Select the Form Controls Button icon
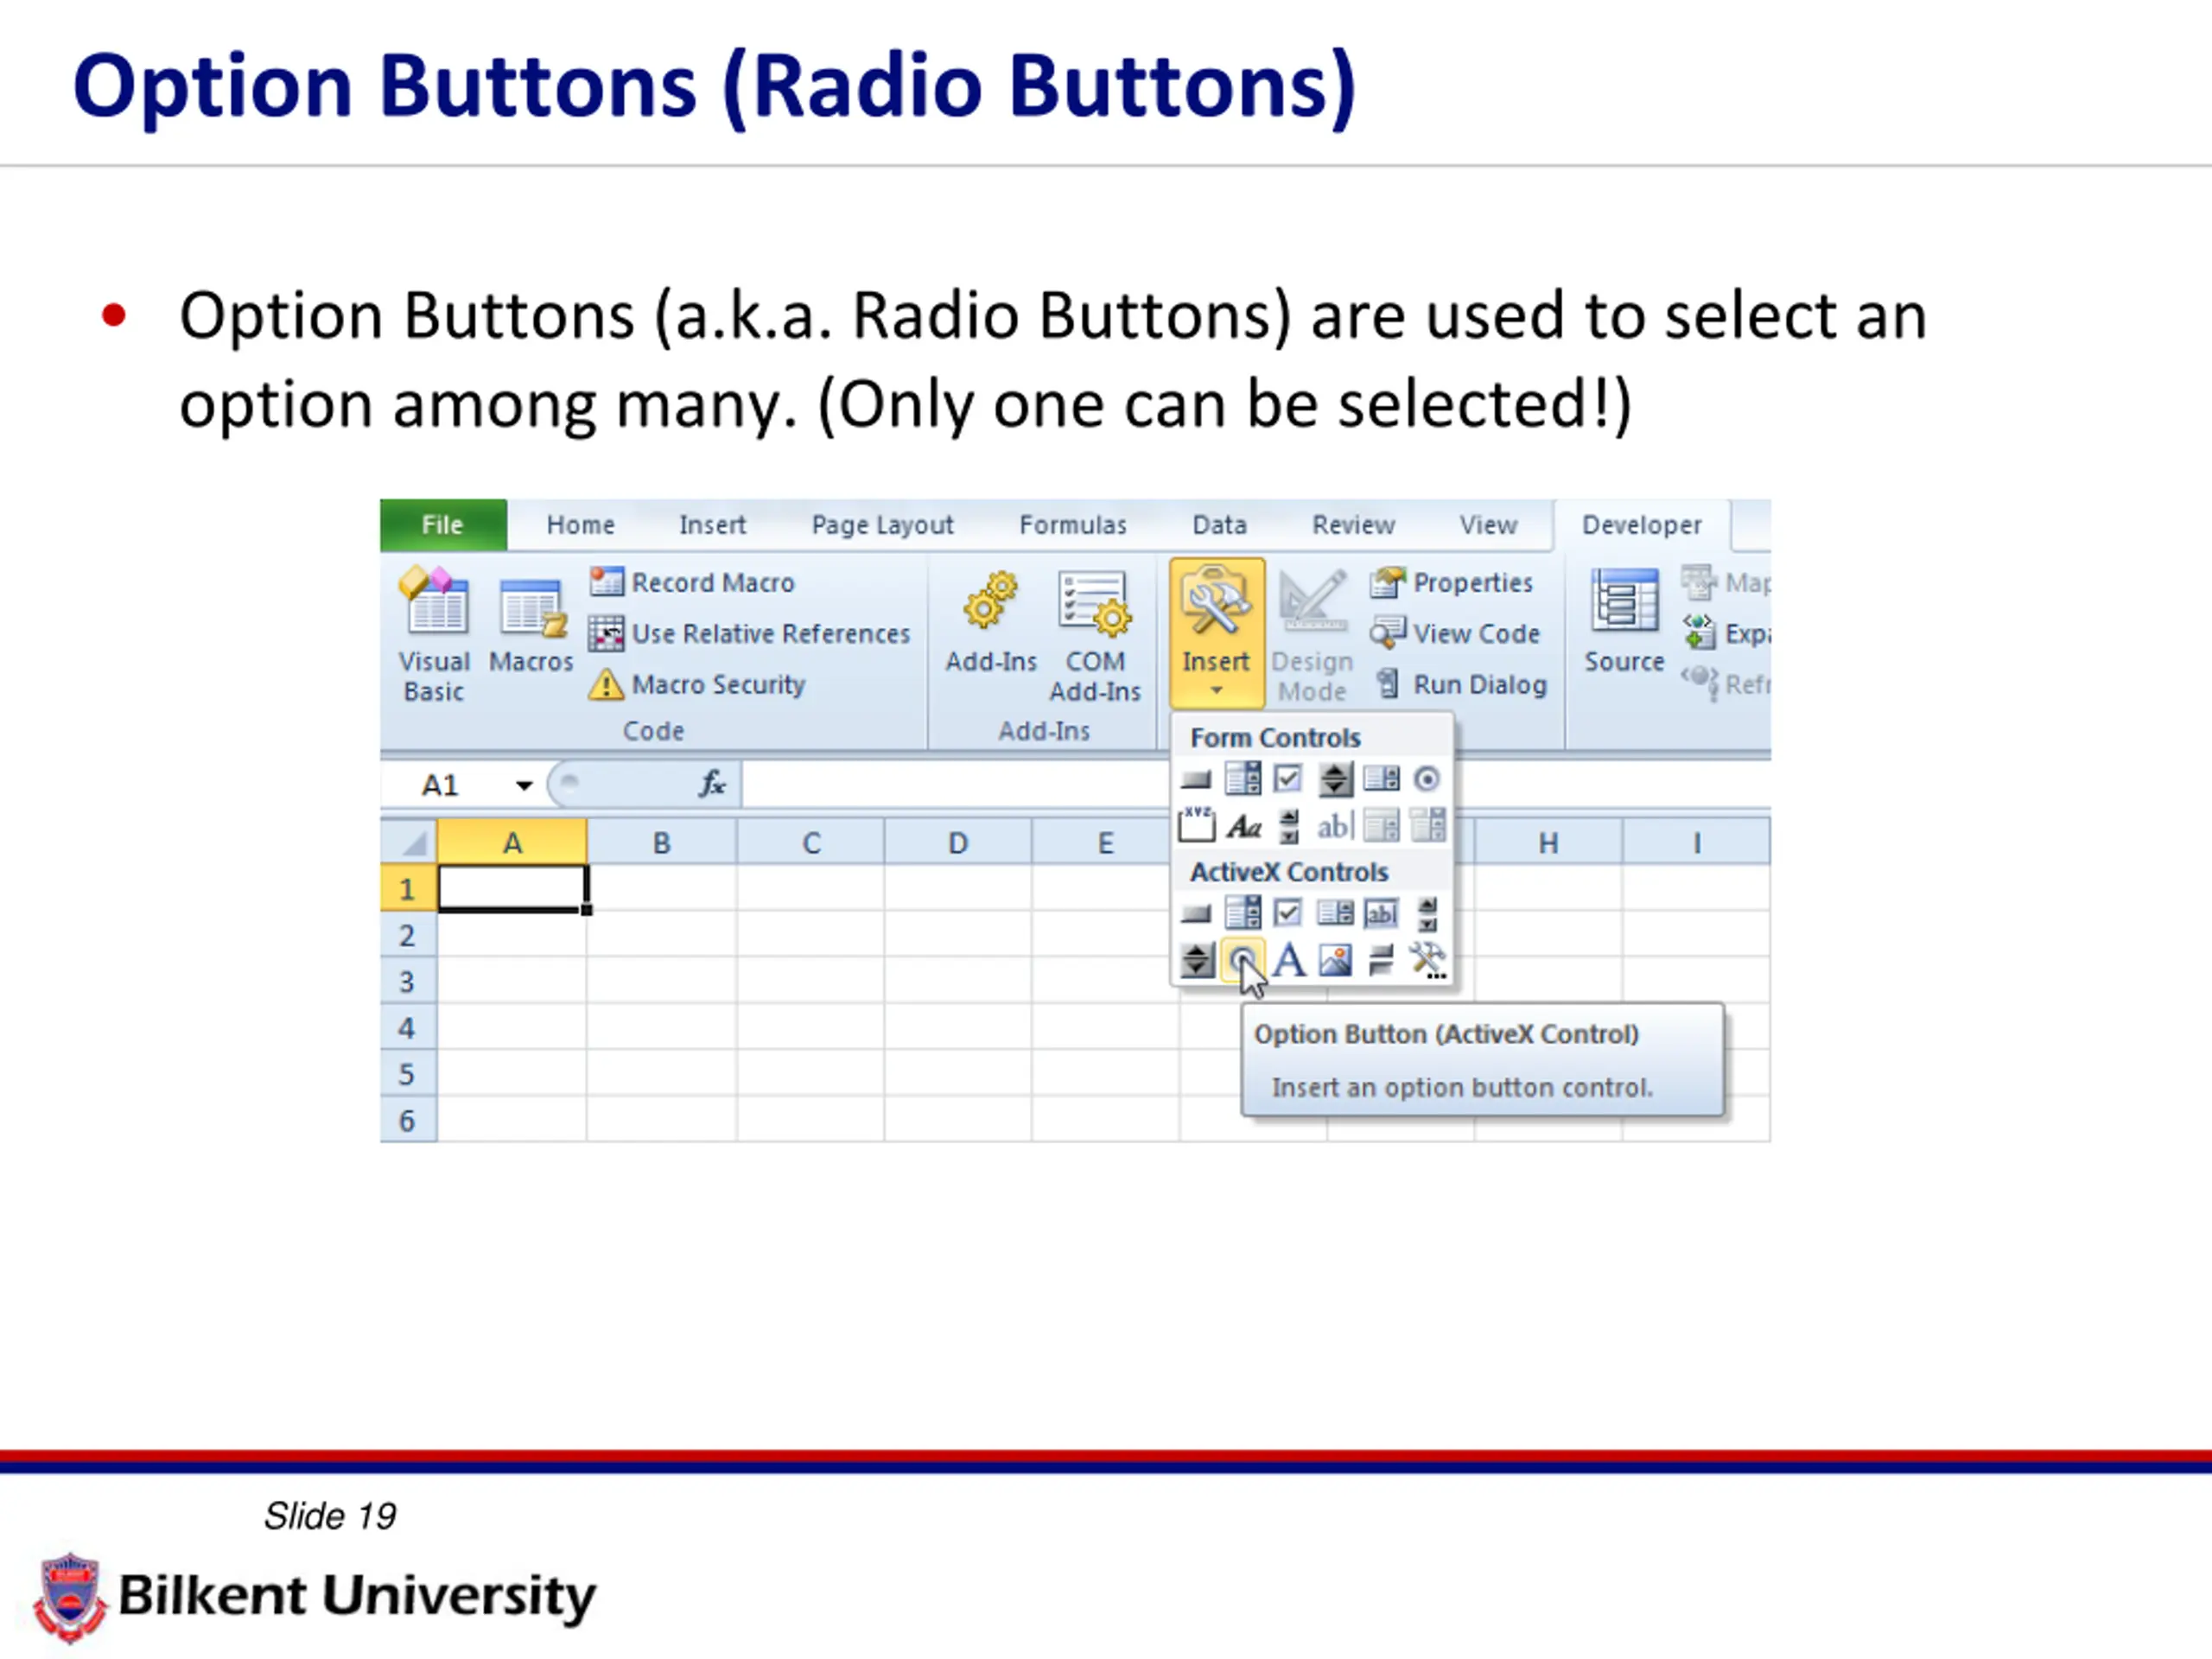The image size is (2212, 1659). tap(1196, 779)
